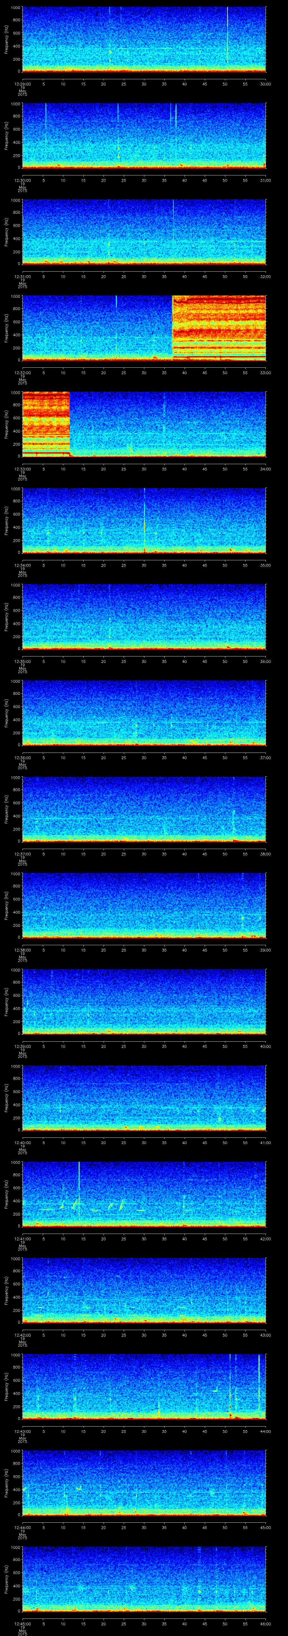Pick the spectrogram panel starting at 12:43:00
The image size is (288, 1636).
click(144, 1386)
